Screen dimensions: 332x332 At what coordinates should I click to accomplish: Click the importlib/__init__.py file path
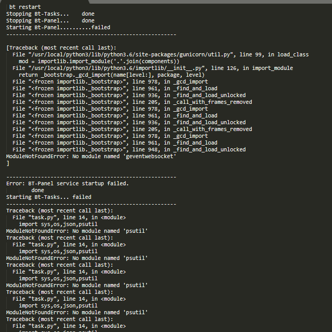tap(118, 68)
